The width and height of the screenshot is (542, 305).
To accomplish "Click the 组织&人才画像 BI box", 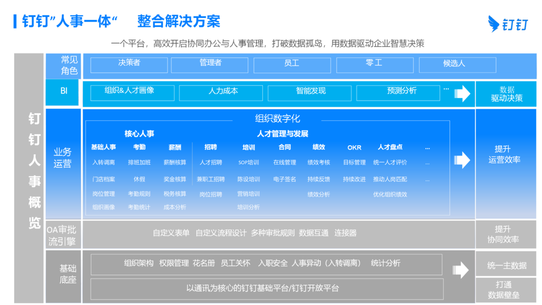I will pyautogui.click(x=132, y=93).
